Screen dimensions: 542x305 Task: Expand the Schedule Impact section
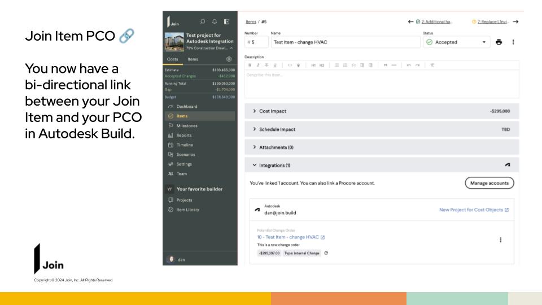tap(382, 129)
